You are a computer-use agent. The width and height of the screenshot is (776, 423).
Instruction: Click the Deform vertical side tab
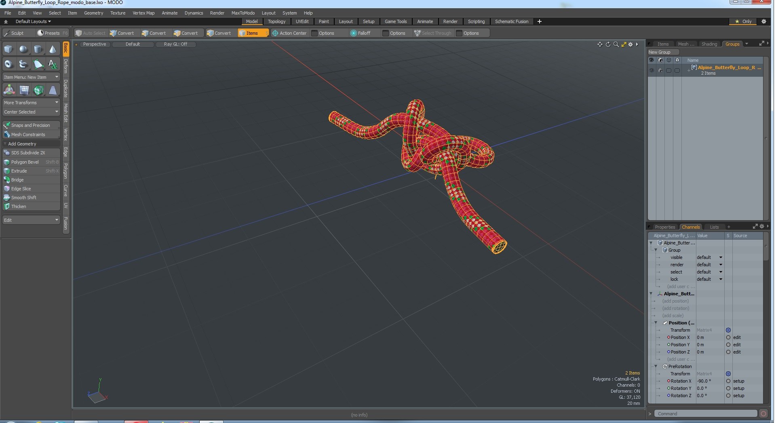(x=66, y=66)
